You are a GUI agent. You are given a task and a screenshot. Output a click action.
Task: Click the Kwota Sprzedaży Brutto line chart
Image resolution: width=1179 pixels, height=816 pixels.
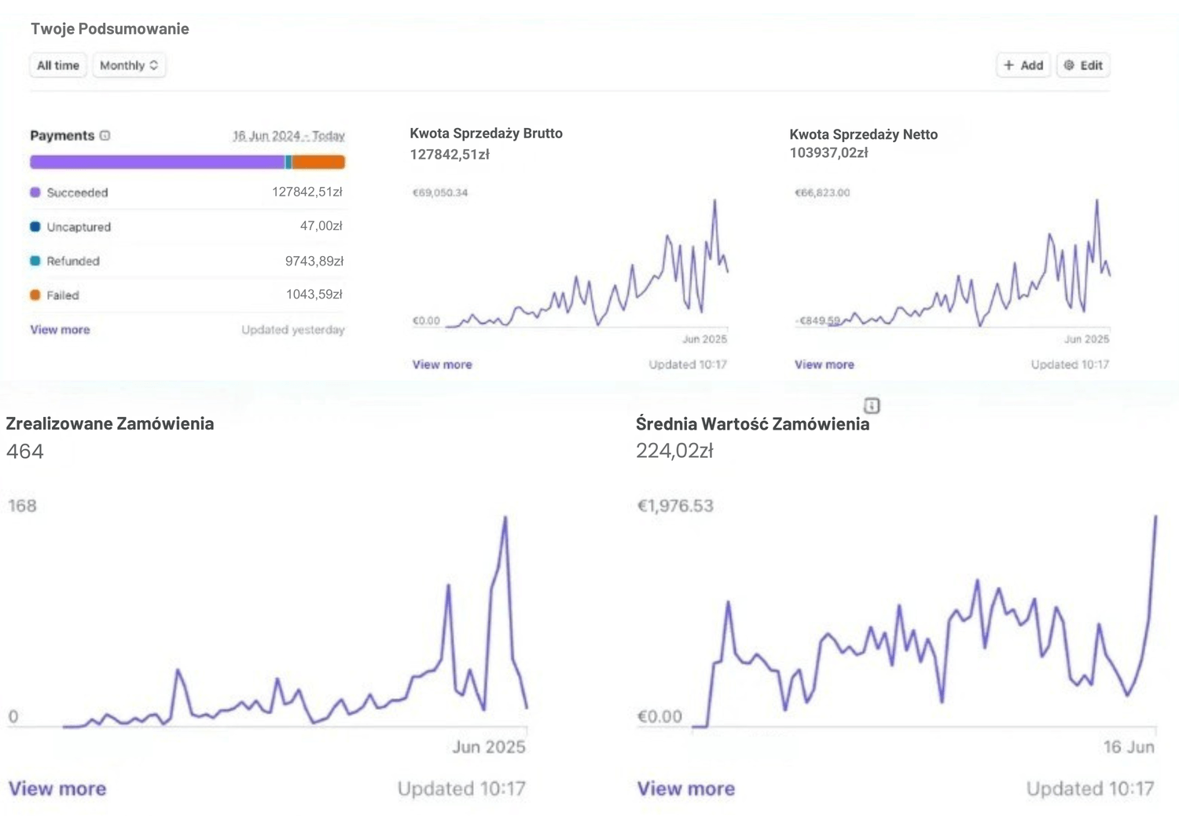[586, 263]
